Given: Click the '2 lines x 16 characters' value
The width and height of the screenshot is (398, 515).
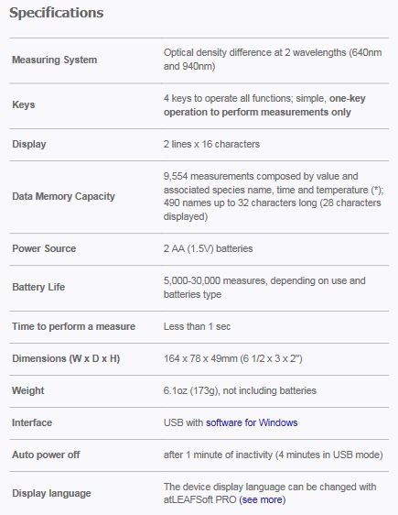Looking at the screenshot, I should (211, 144).
